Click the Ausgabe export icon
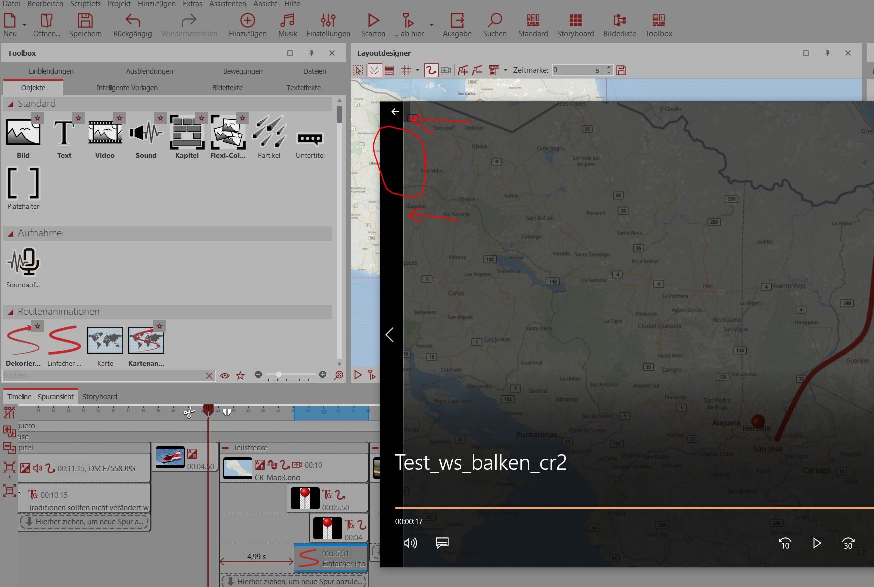 (457, 21)
